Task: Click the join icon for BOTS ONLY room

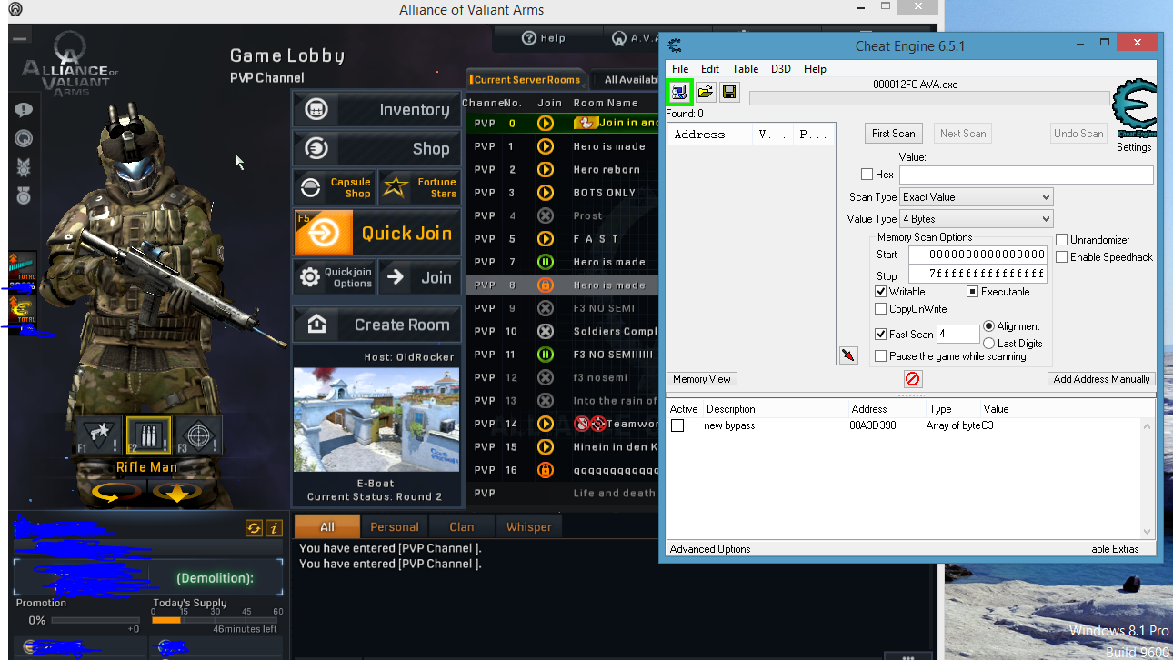Action: click(x=546, y=193)
